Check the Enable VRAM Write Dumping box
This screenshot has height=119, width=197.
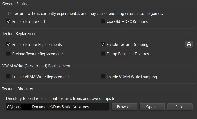click(x=103, y=76)
